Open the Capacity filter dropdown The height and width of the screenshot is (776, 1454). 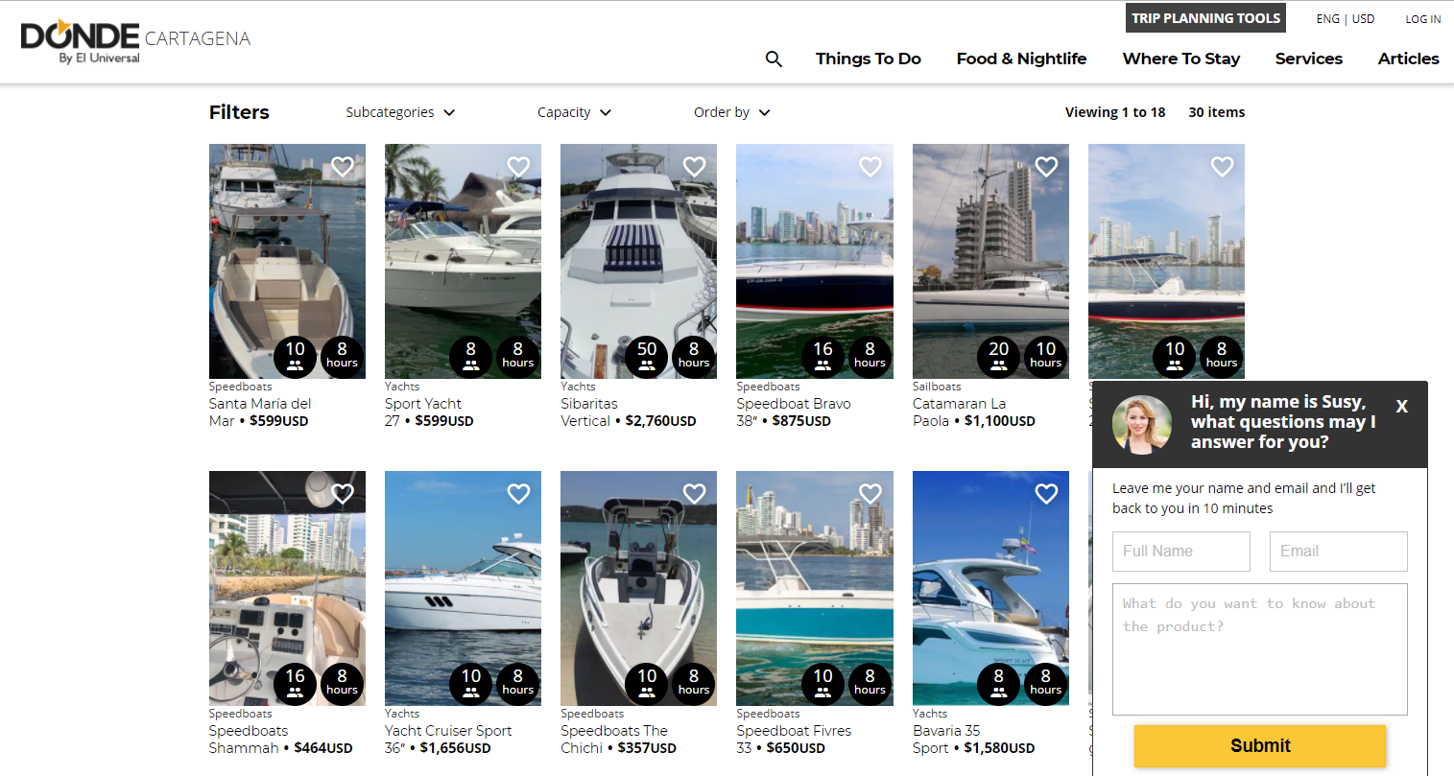click(574, 112)
